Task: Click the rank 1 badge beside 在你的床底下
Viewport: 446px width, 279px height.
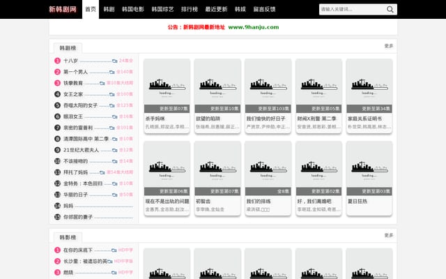Action: tap(57, 250)
